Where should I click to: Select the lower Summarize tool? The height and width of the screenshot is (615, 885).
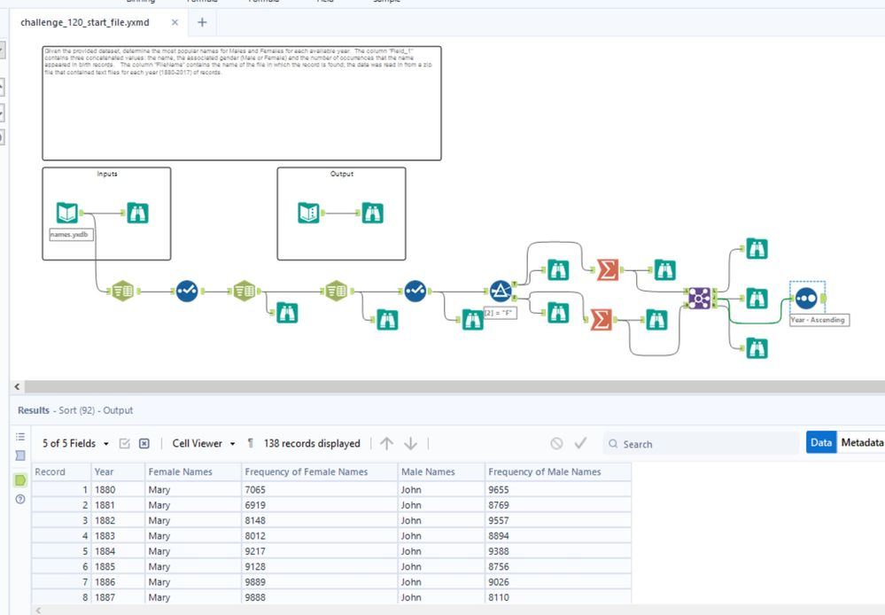(602, 320)
